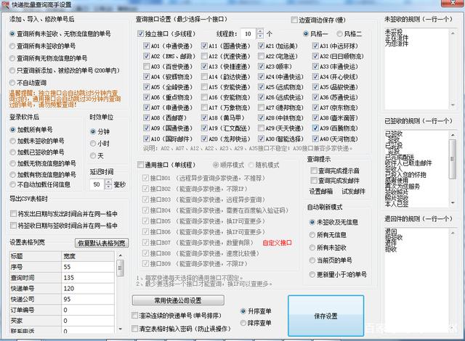Select the 风格二 radio button
The width and height of the screenshot is (465, 341).
click(x=340, y=34)
